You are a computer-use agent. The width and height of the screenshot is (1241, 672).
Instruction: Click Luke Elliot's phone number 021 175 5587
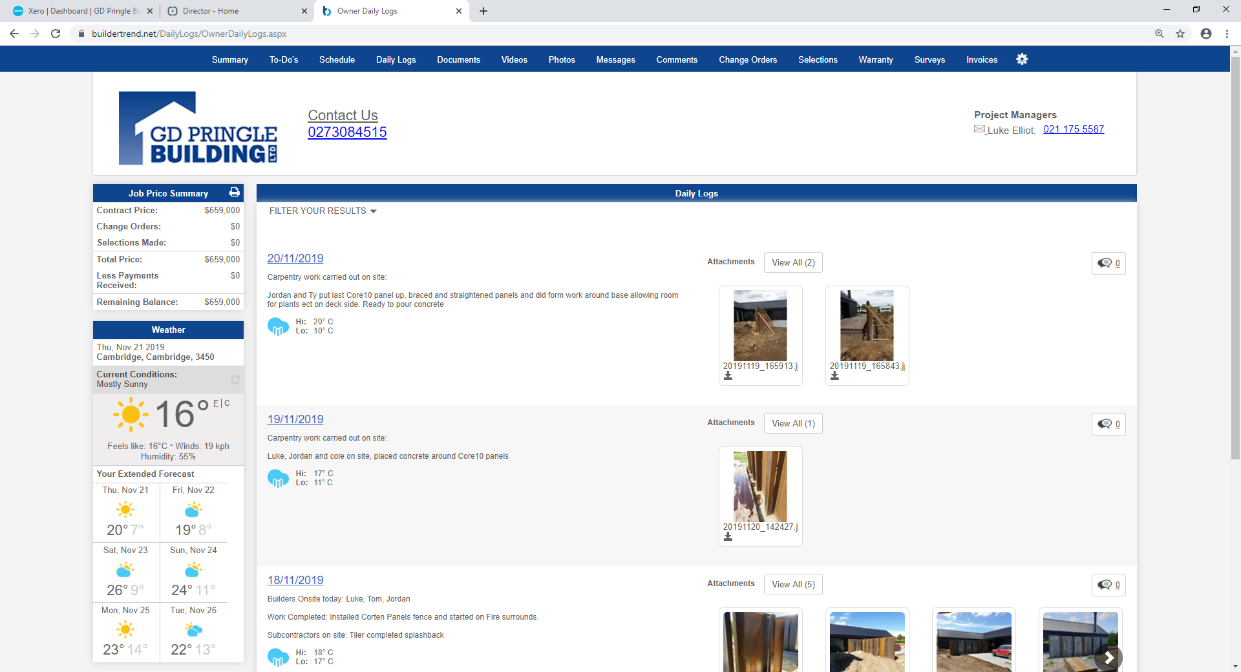[x=1074, y=129]
